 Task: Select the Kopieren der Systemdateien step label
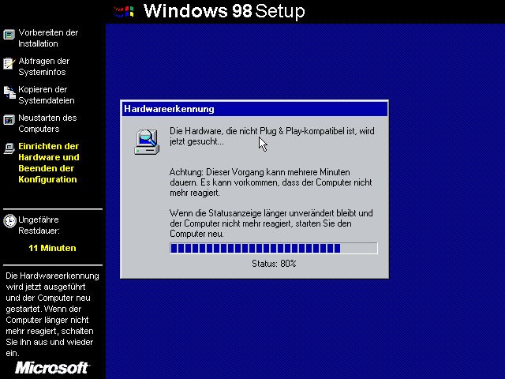pos(47,95)
